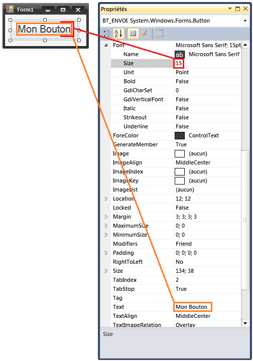
Task: Click the Mon Bouton button on Form1
Action: tap(45, 29)
